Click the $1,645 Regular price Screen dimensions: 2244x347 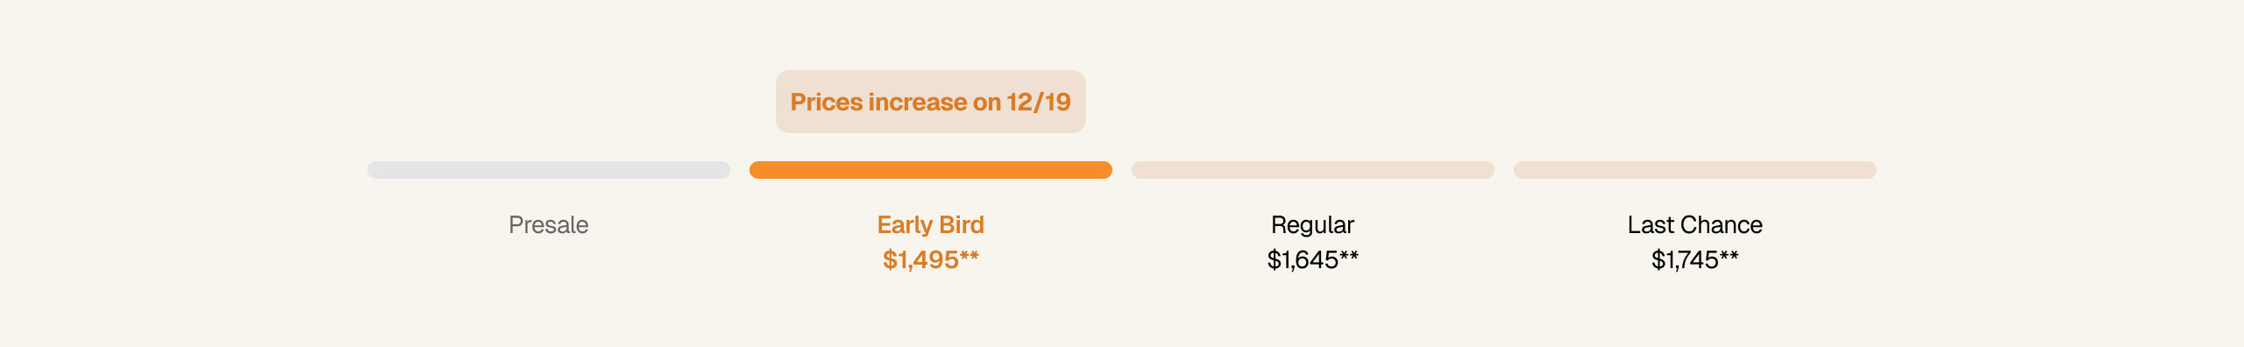click(x=1303, y=259)
